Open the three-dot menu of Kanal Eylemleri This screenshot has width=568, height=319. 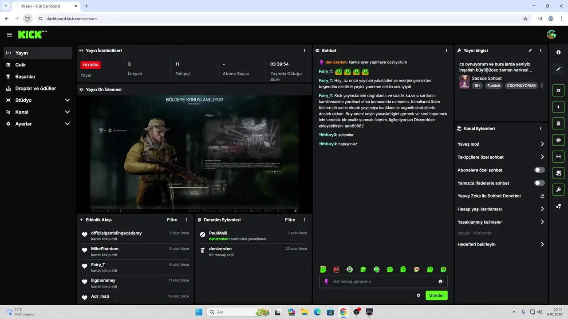pyautogui.click(x=540, y=128)
